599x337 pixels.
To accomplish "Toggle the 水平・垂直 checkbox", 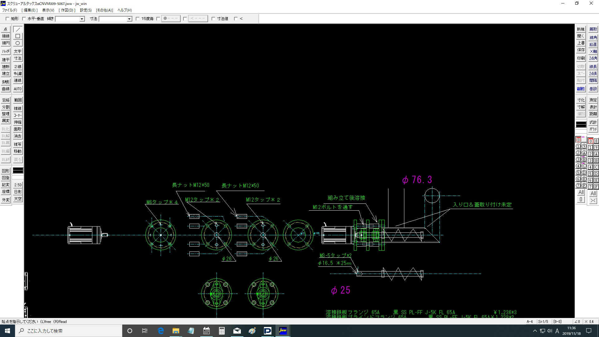I will [x=24, y=19].
